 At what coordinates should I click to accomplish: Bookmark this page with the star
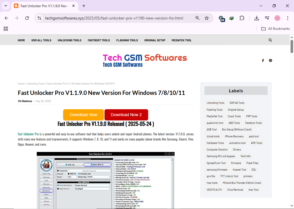pyautogui.click(x=207, y=18)
